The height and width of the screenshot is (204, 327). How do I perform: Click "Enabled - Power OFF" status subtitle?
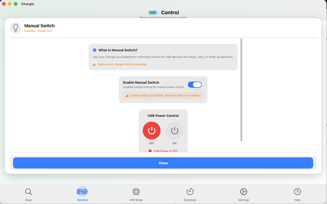[x=38, y=31]
